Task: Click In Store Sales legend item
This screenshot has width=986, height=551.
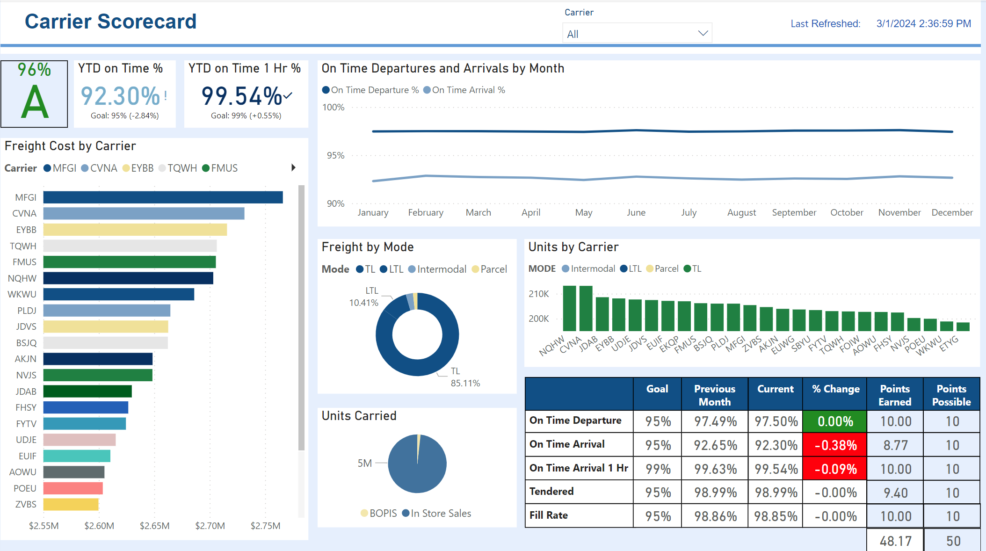Action: tap(436, 513)
